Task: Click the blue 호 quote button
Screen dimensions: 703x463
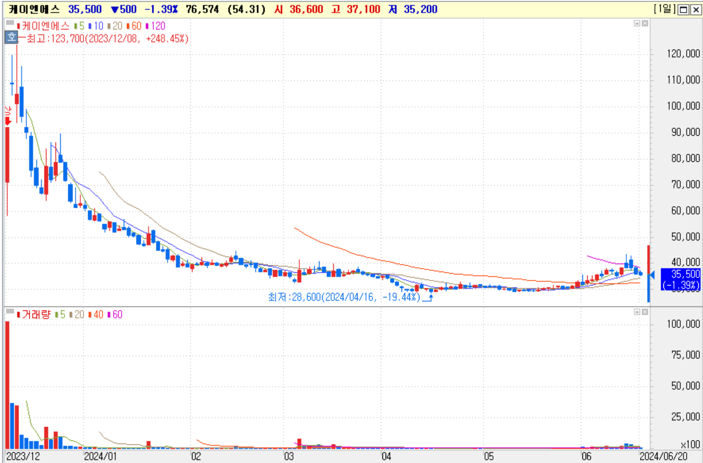Action: [11, 38]
